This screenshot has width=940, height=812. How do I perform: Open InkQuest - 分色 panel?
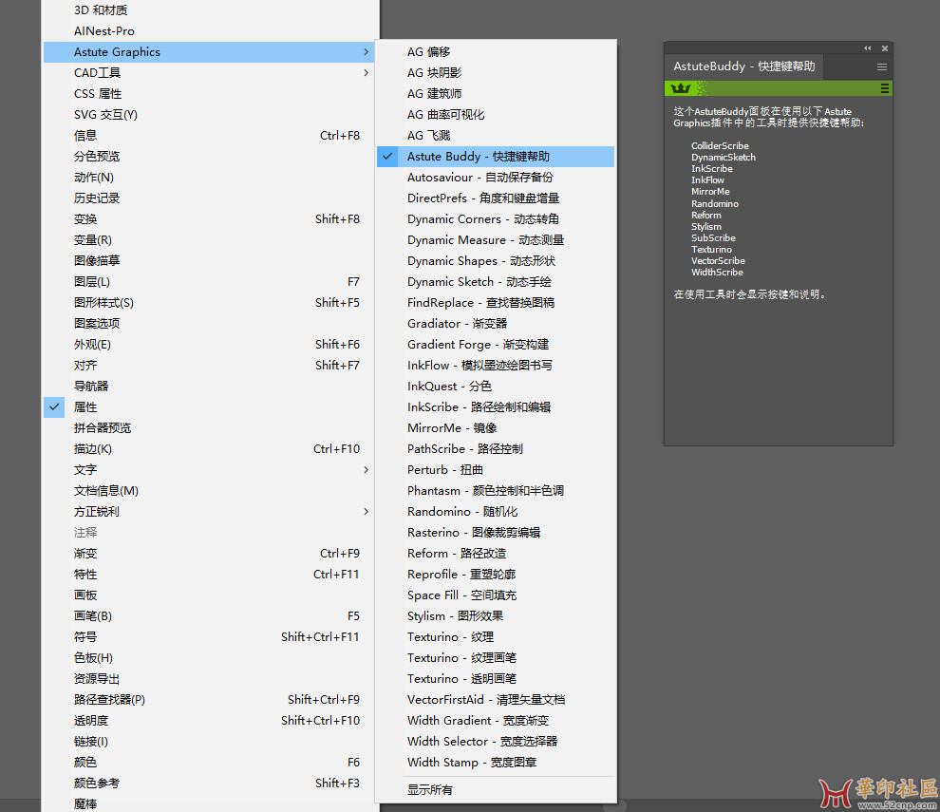click(496, 387)
